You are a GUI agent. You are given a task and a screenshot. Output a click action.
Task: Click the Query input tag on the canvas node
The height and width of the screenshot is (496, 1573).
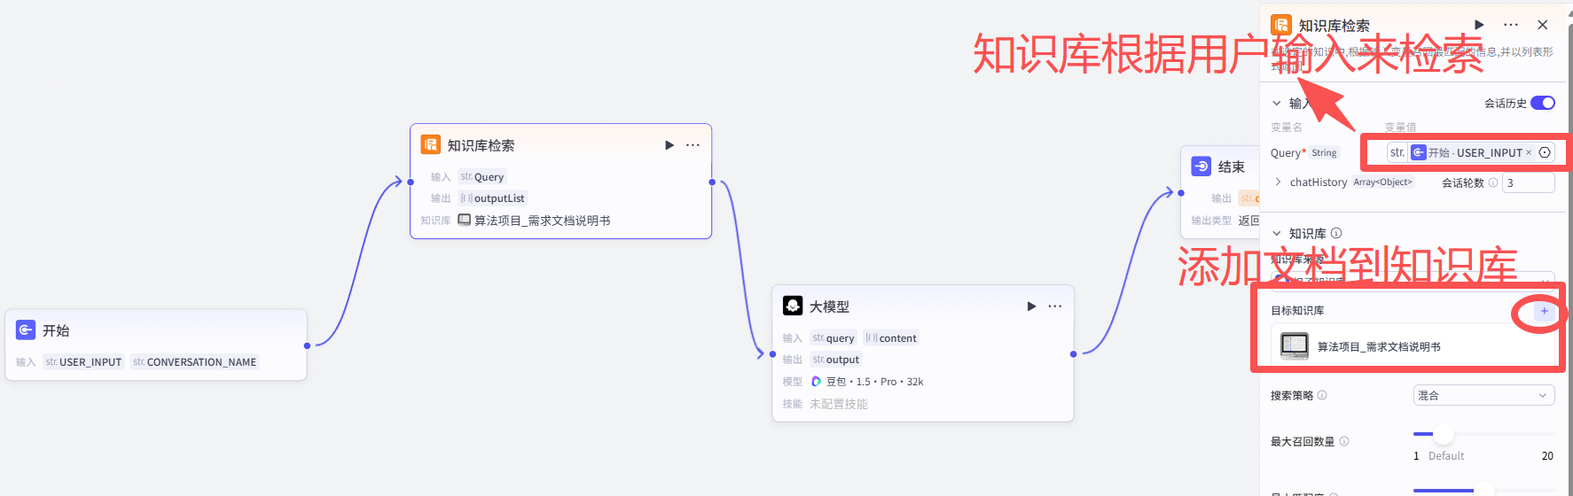482,177
